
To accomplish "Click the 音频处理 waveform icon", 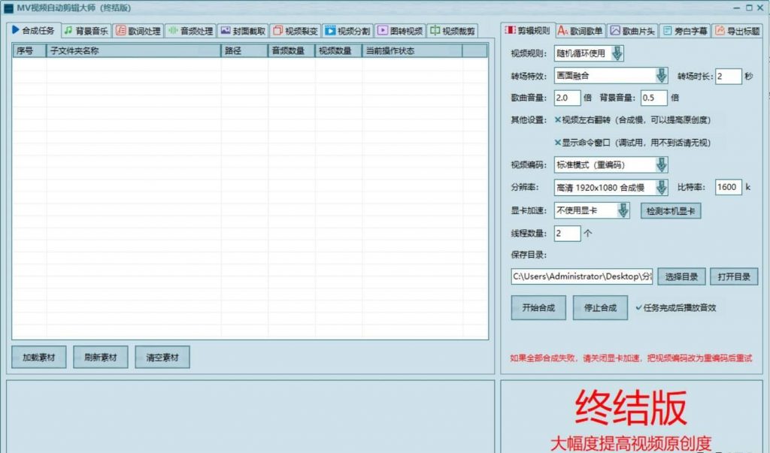I will click(172, 31).
